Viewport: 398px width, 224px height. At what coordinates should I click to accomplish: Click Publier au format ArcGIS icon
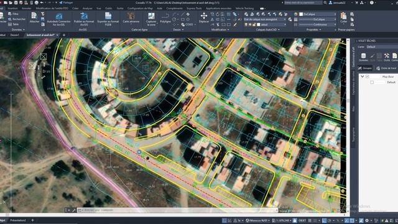click(x=84, y=17)
